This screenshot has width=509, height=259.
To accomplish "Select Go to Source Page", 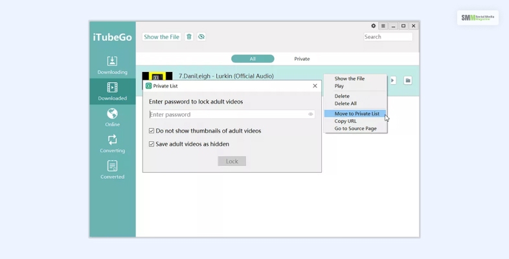I will click(356, 128).
